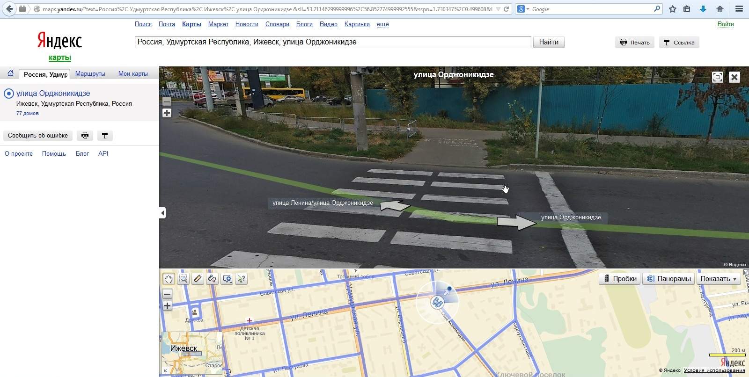Zoom out the map with the minus button
This screenshot has height=377, width=749.
pos(167,294)
